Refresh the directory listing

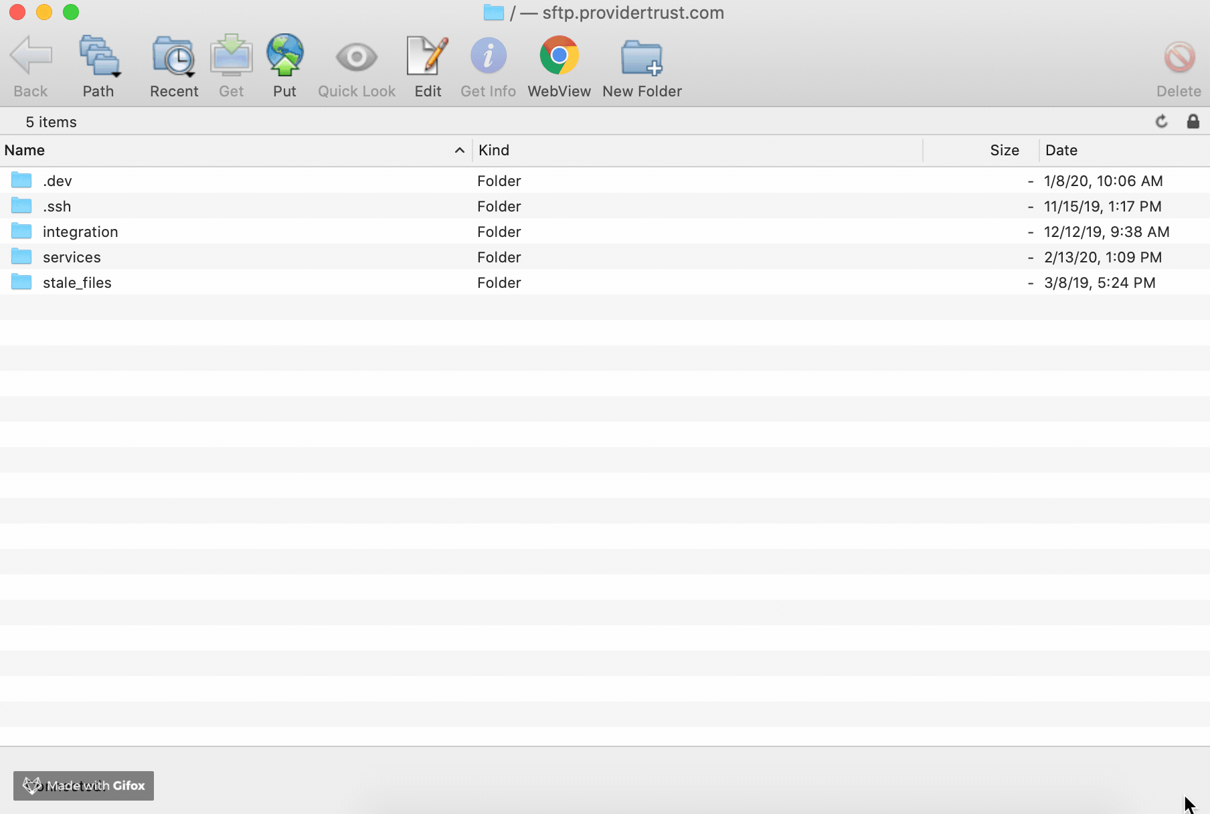tap(1162, 121)
